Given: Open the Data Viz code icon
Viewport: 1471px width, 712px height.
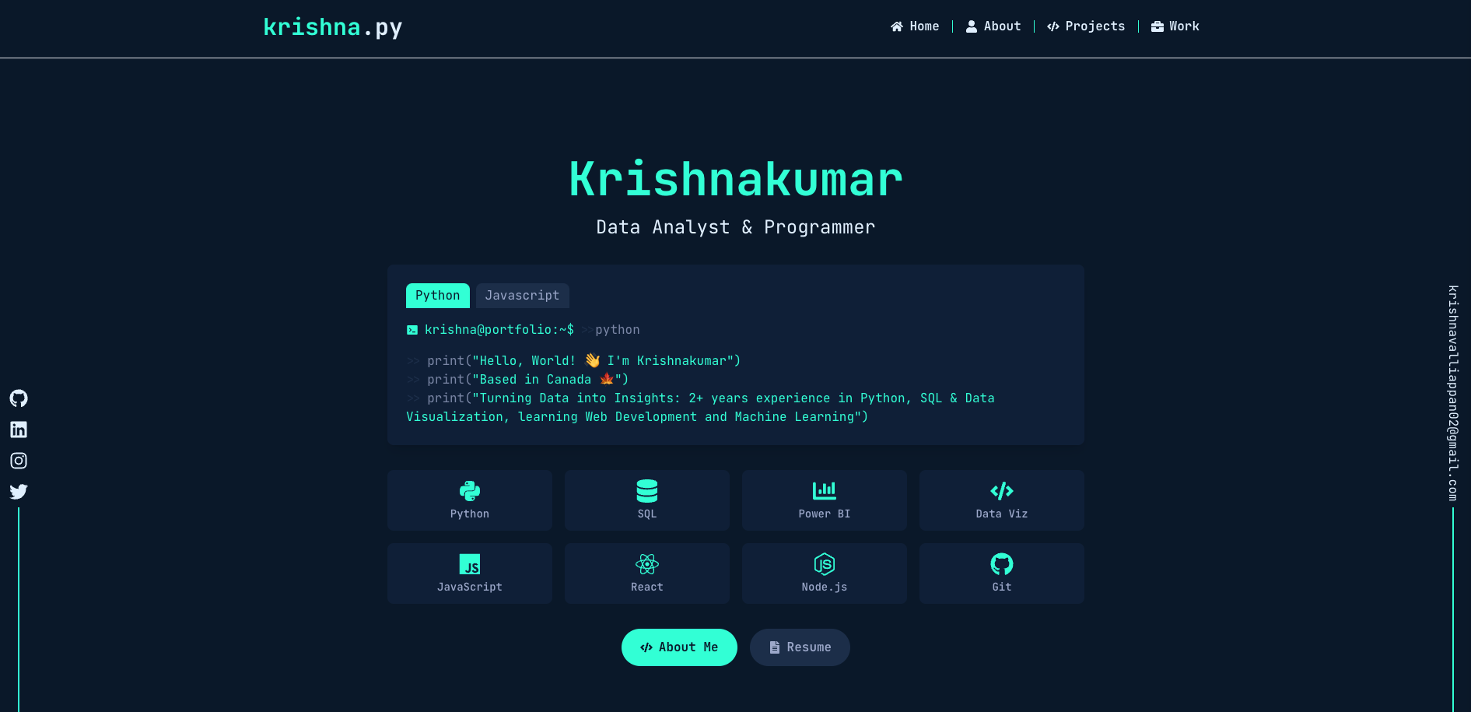Looking at the screenshot, I should (1001, 490).
